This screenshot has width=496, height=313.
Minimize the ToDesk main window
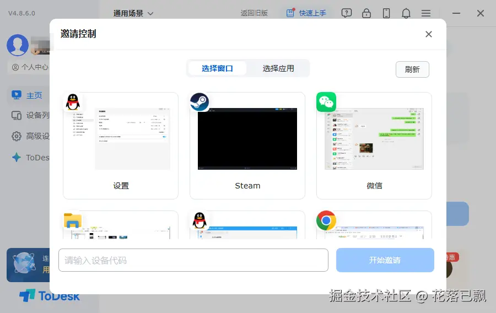(456, 13)
